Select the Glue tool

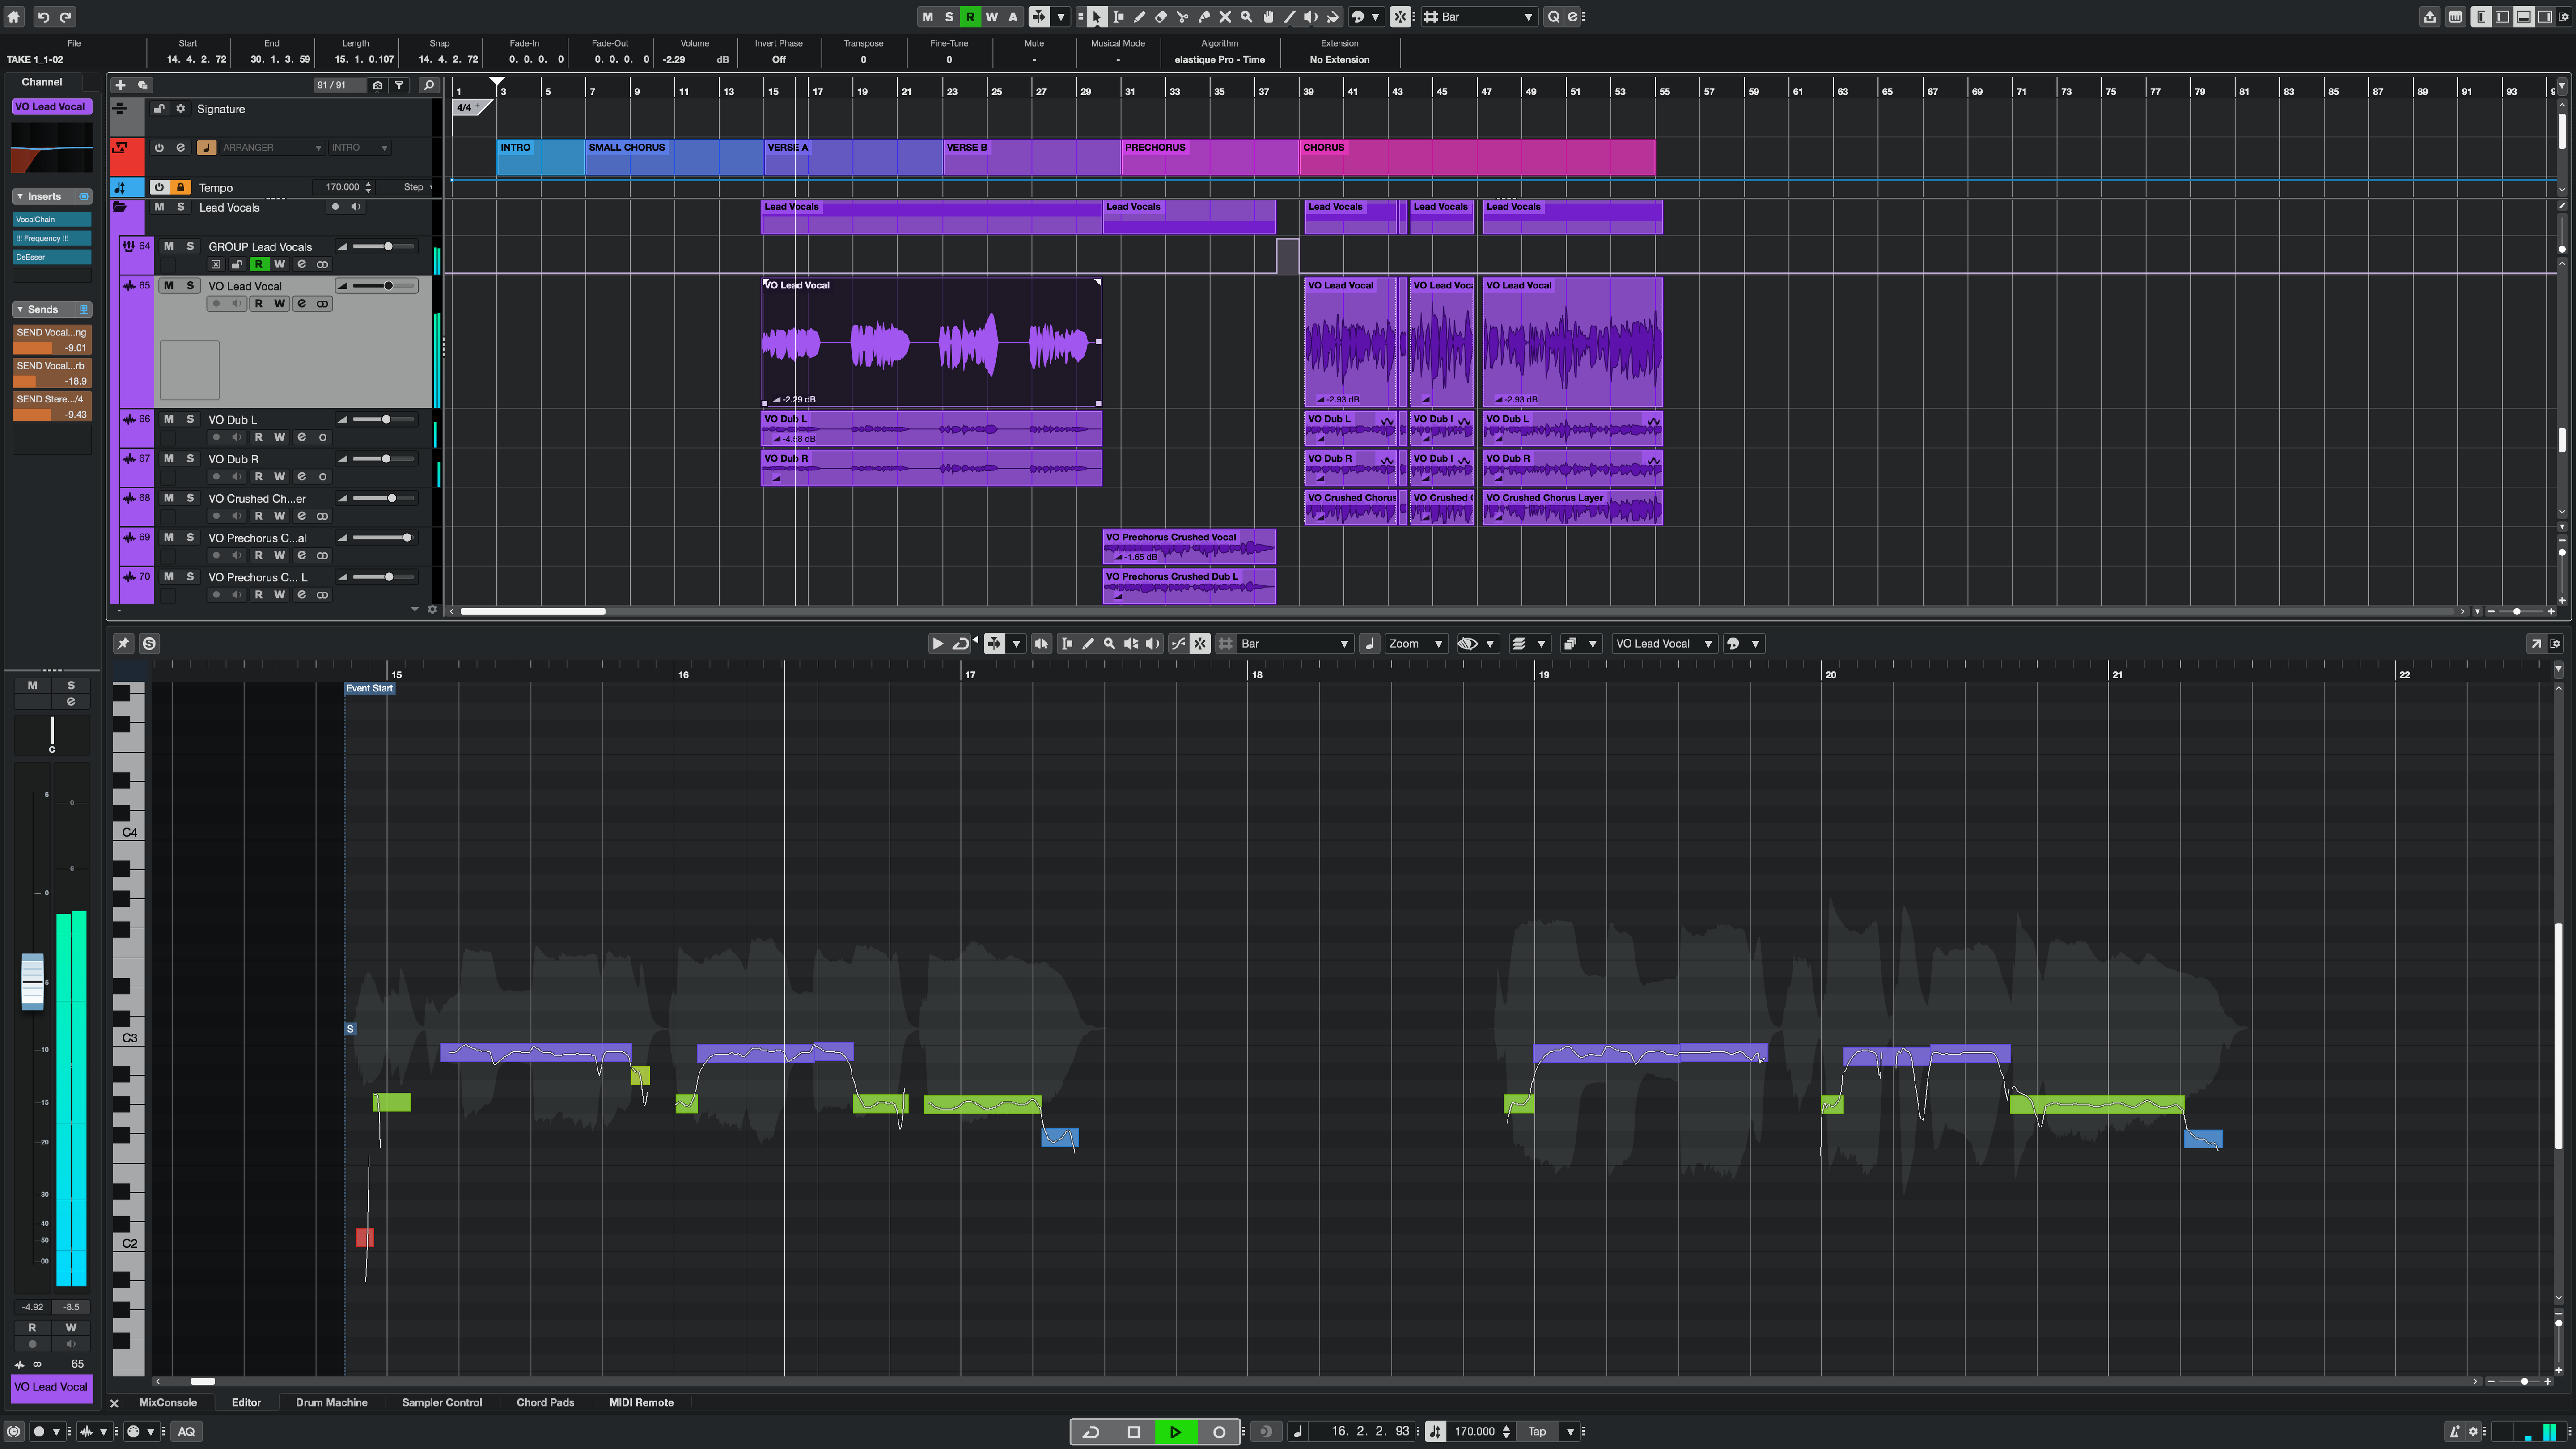click(1205, 17)
